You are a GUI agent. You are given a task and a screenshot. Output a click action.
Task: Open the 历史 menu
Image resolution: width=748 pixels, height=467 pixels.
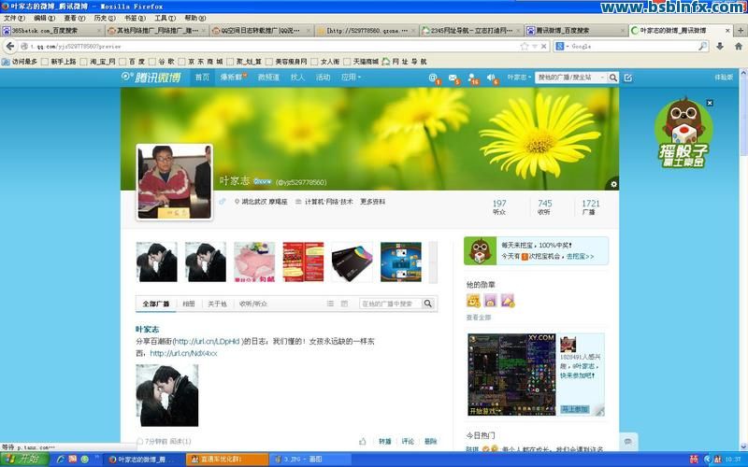click(105, 18)
